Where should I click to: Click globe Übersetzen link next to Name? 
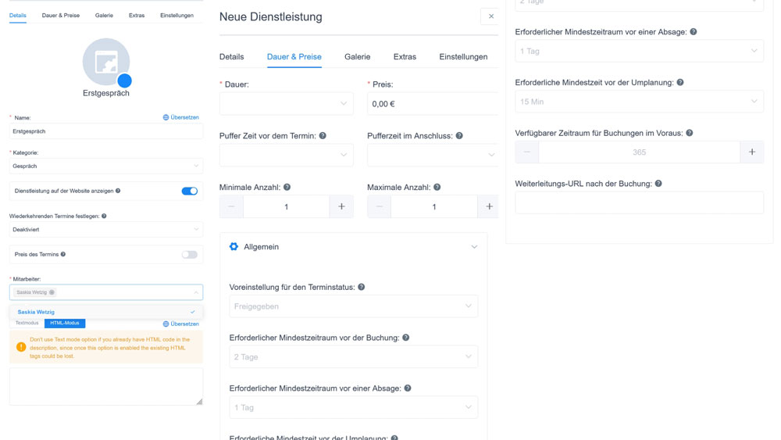pos(181,117)
